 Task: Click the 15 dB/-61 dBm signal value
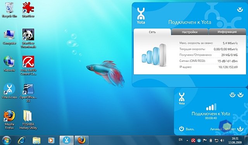[227, 61]
